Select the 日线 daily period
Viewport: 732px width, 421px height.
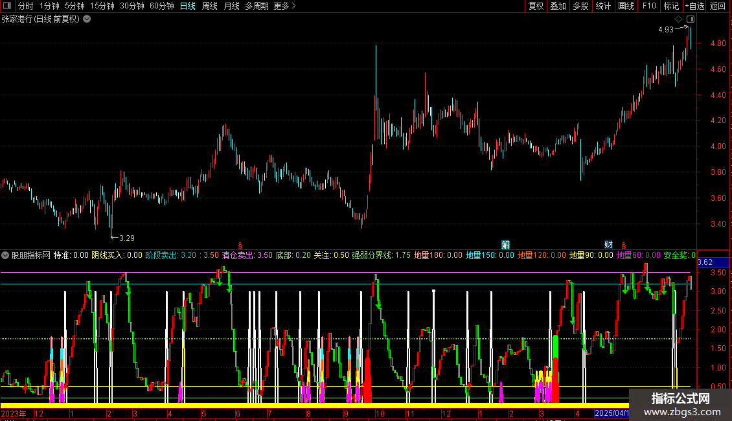click(188, 6)
